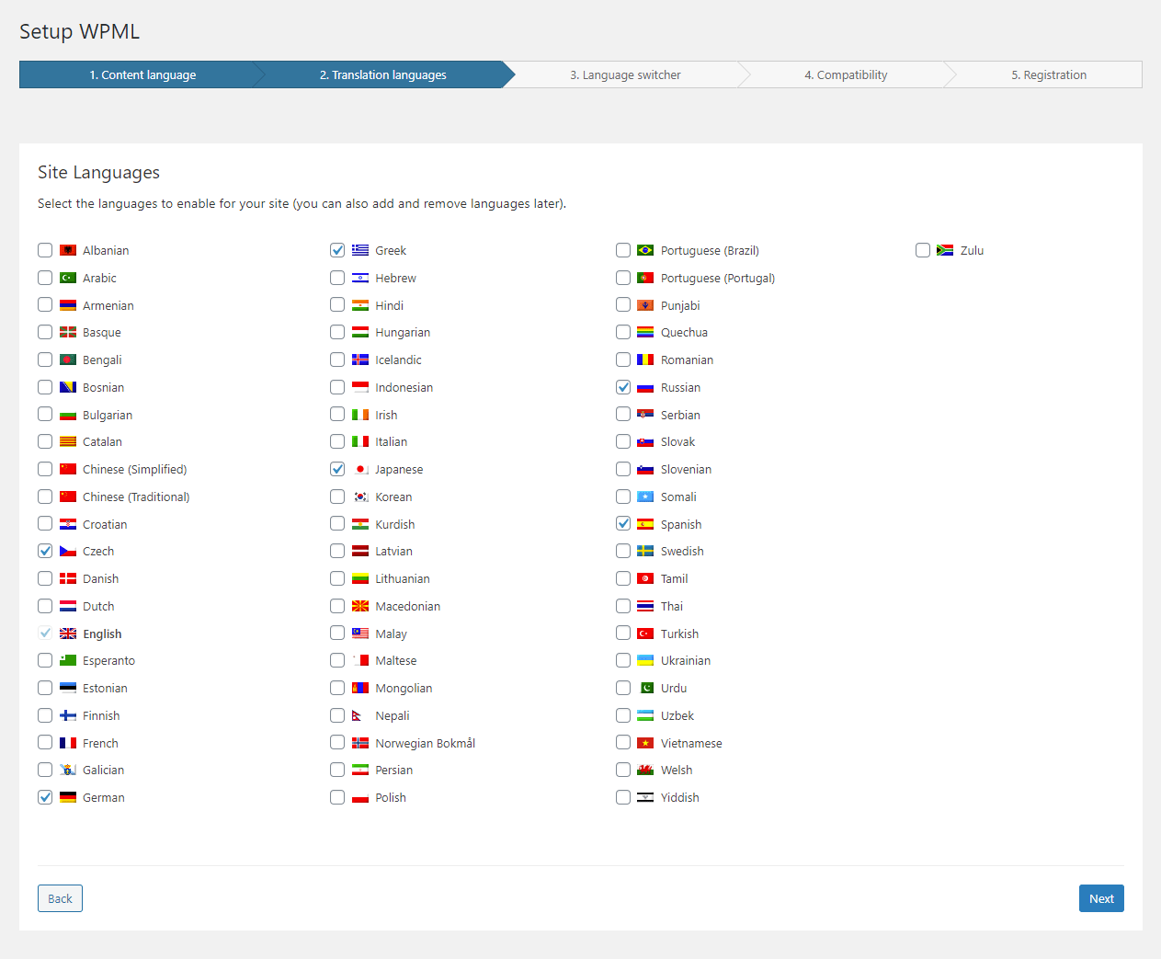The height and width of the screenshot is (959, 1161).
Task: Uncheck the Spanish language checkbox
Action: coord(623,524)
